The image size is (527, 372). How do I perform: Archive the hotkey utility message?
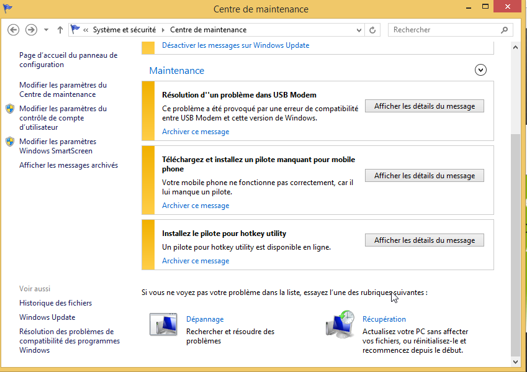click(196, 261)
